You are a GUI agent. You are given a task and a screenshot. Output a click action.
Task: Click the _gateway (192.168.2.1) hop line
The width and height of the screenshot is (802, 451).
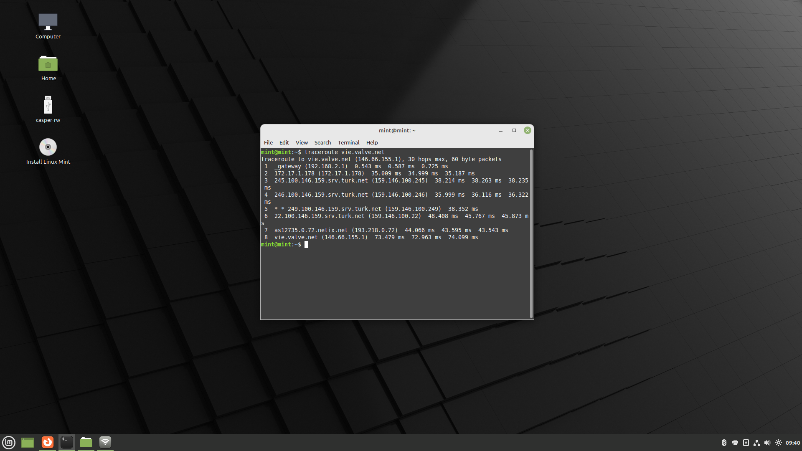(356, 166)
